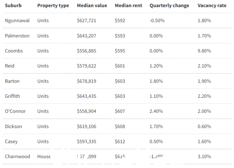Click the Vacancy rate column header
The image size is (234, 168).
tap(212, 6)
